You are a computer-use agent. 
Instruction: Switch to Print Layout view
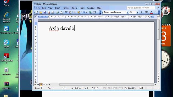[x=41, y=85]
